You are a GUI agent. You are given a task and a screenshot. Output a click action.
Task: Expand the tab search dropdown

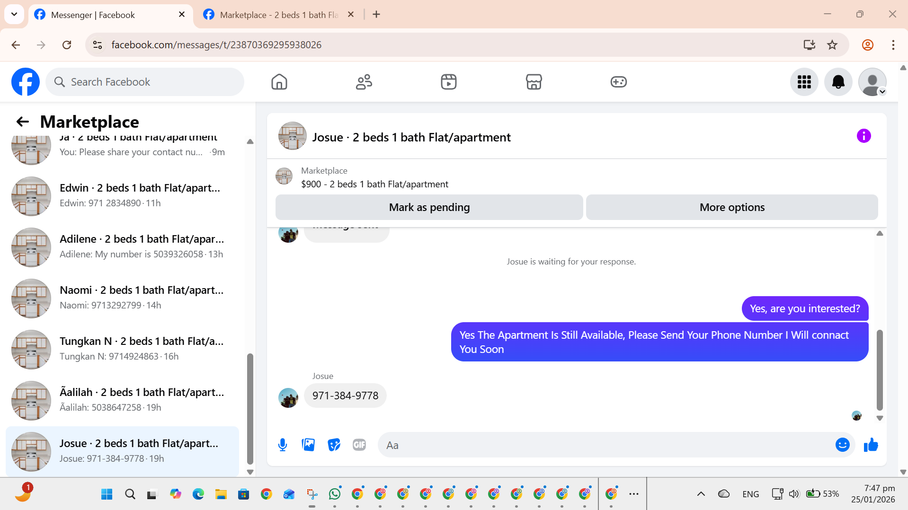point(14,14)
